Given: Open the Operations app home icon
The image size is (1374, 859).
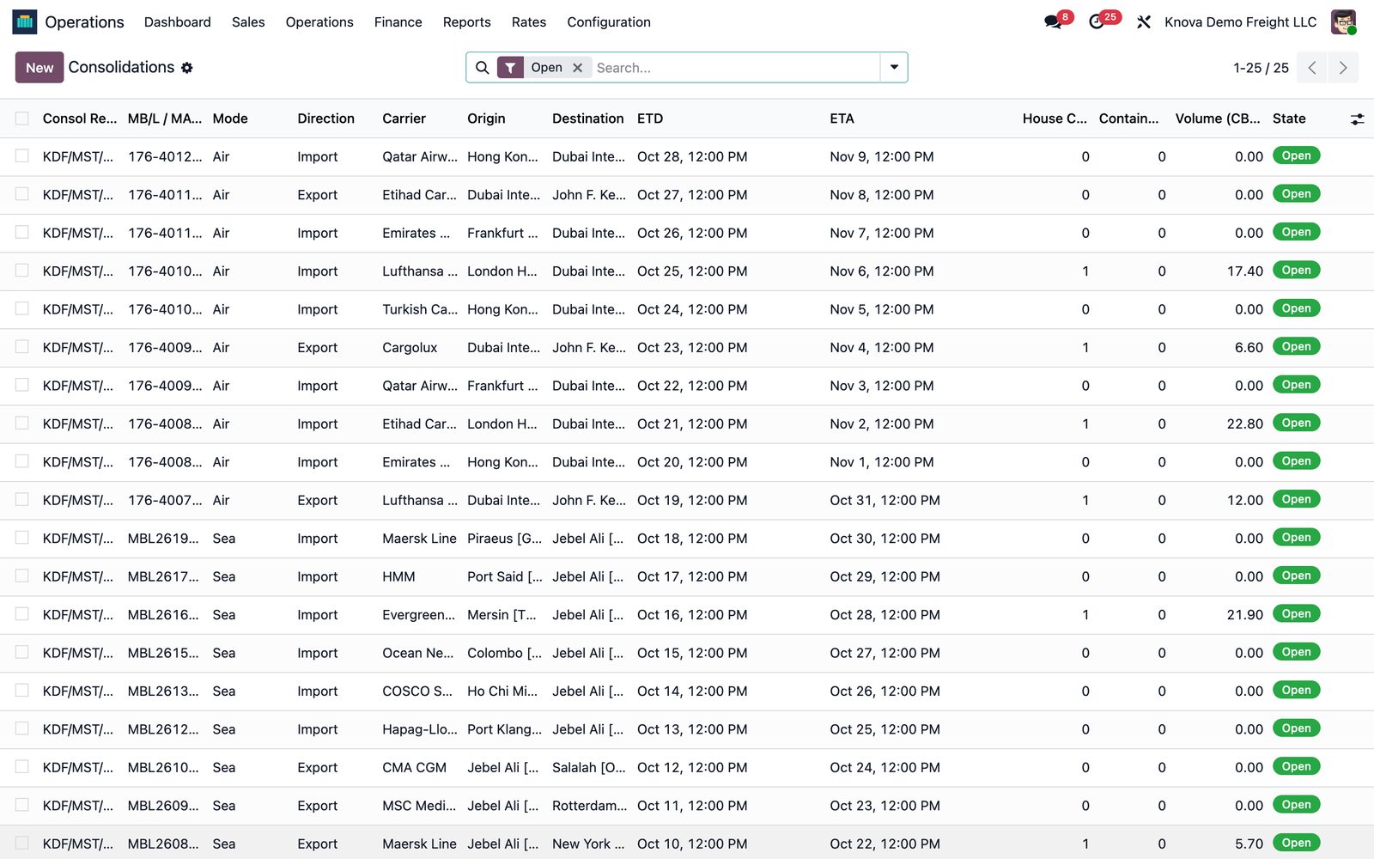Looking at the screenshot, I should point(25,21).
